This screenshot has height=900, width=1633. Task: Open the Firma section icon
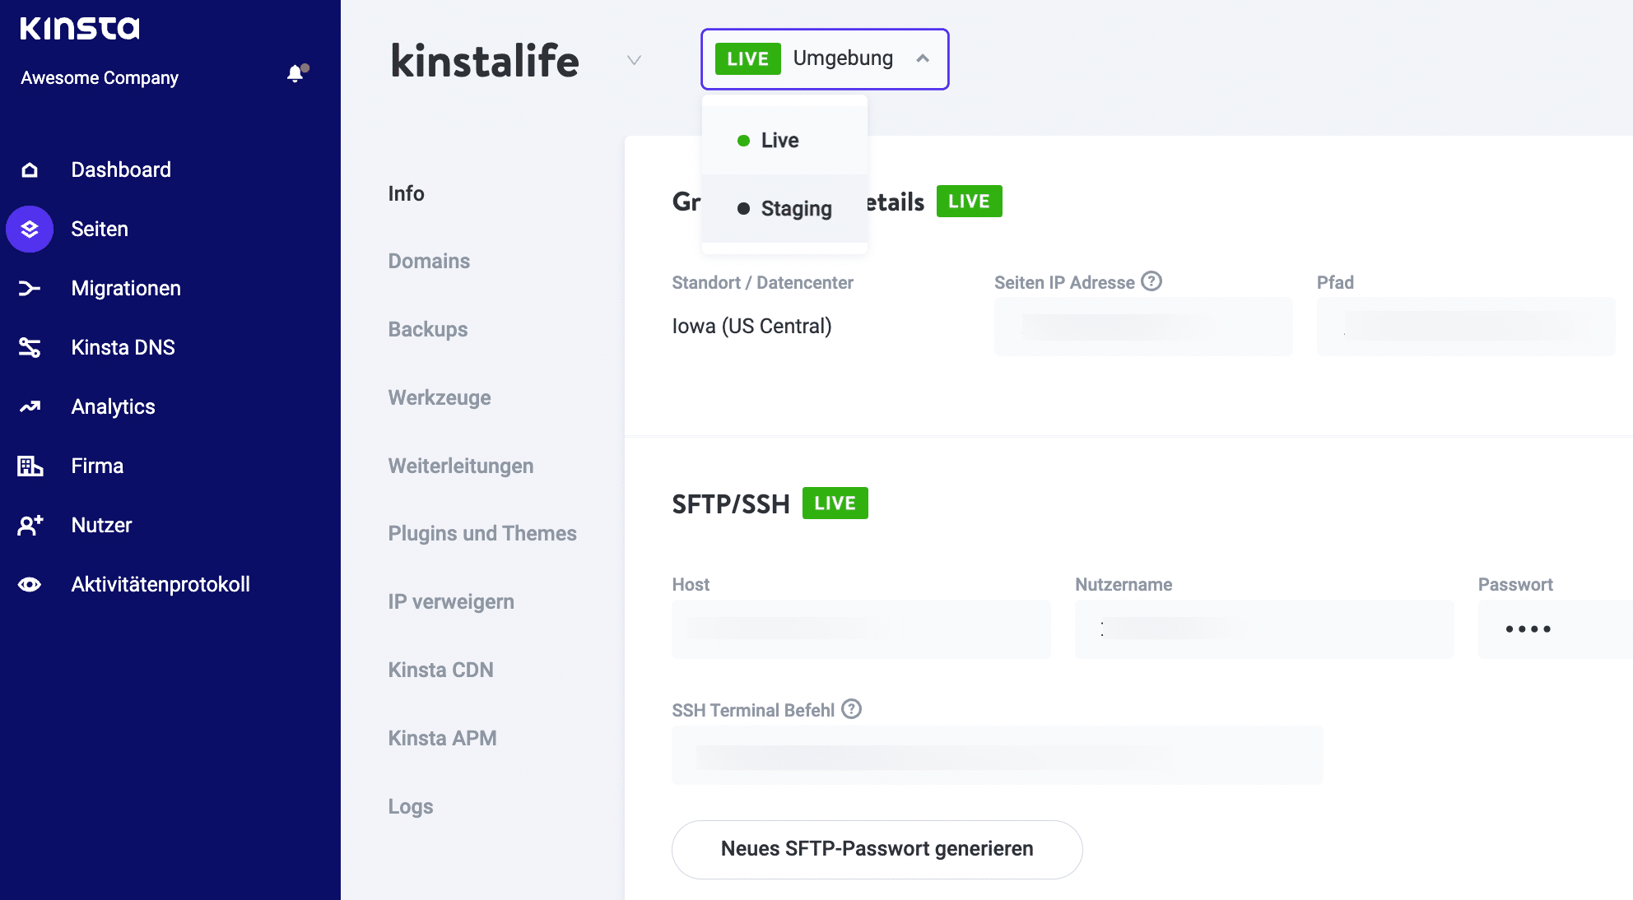click(30, 466)
